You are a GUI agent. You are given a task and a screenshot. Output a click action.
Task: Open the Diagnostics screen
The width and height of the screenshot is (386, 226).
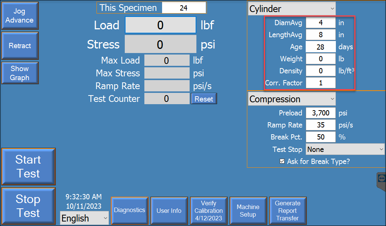click(129, 211)
